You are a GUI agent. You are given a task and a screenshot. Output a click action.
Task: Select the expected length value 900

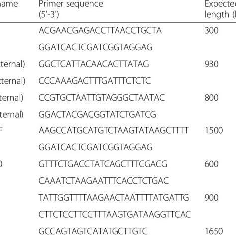coord(212,198)
